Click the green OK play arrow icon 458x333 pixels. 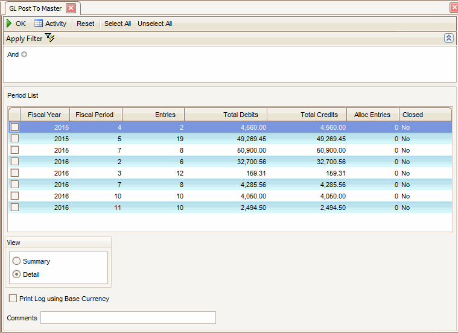pyautogui.click(x=9, y=24)
